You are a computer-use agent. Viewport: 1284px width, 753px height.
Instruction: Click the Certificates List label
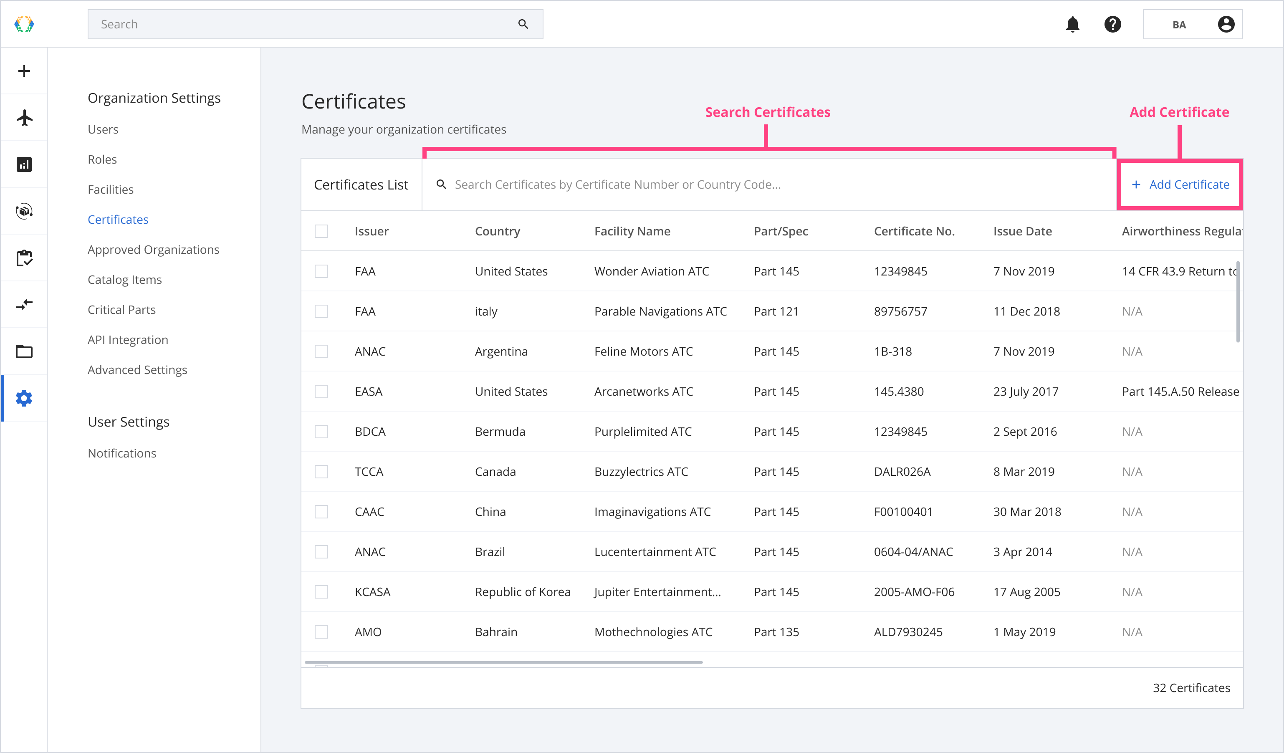(x=361, y=184)
